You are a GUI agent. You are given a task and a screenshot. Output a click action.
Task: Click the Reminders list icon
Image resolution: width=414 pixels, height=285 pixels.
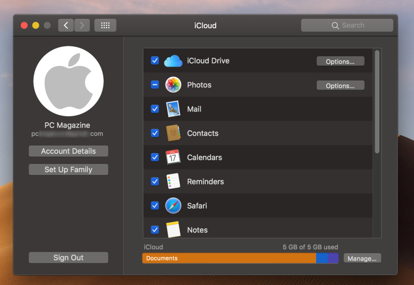tap(173, 181)
